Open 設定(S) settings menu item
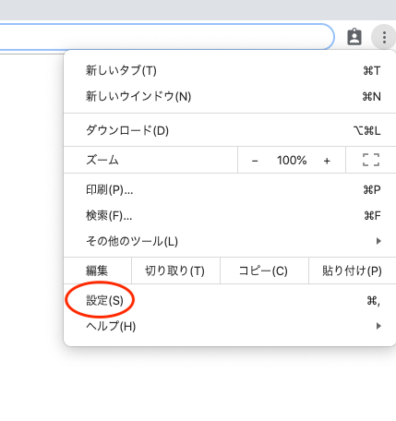396x421 pixels. click(x=230, y=300)
